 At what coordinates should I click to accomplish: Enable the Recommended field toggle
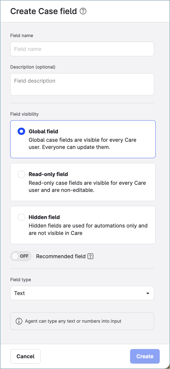coord(21,256)
